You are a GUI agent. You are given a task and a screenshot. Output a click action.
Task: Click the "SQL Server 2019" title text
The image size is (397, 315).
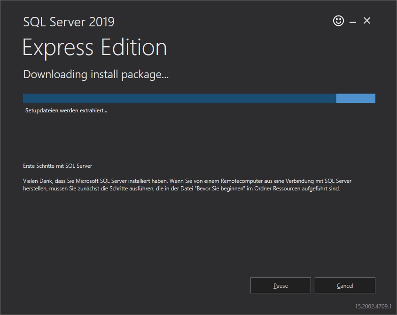pyautogui.click(x=69, y=22)
